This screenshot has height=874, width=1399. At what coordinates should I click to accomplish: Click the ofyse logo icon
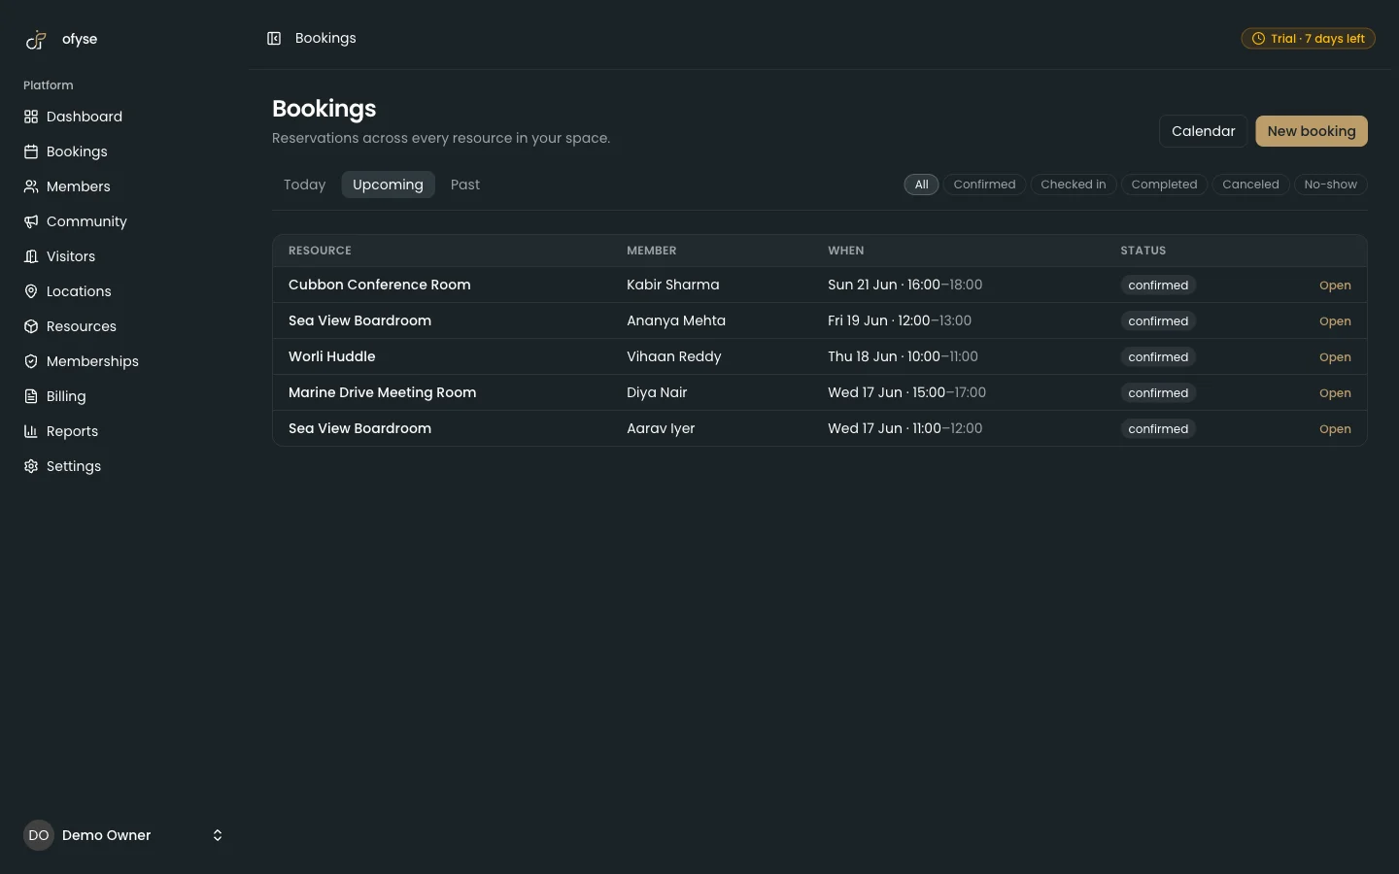point(36,40)
